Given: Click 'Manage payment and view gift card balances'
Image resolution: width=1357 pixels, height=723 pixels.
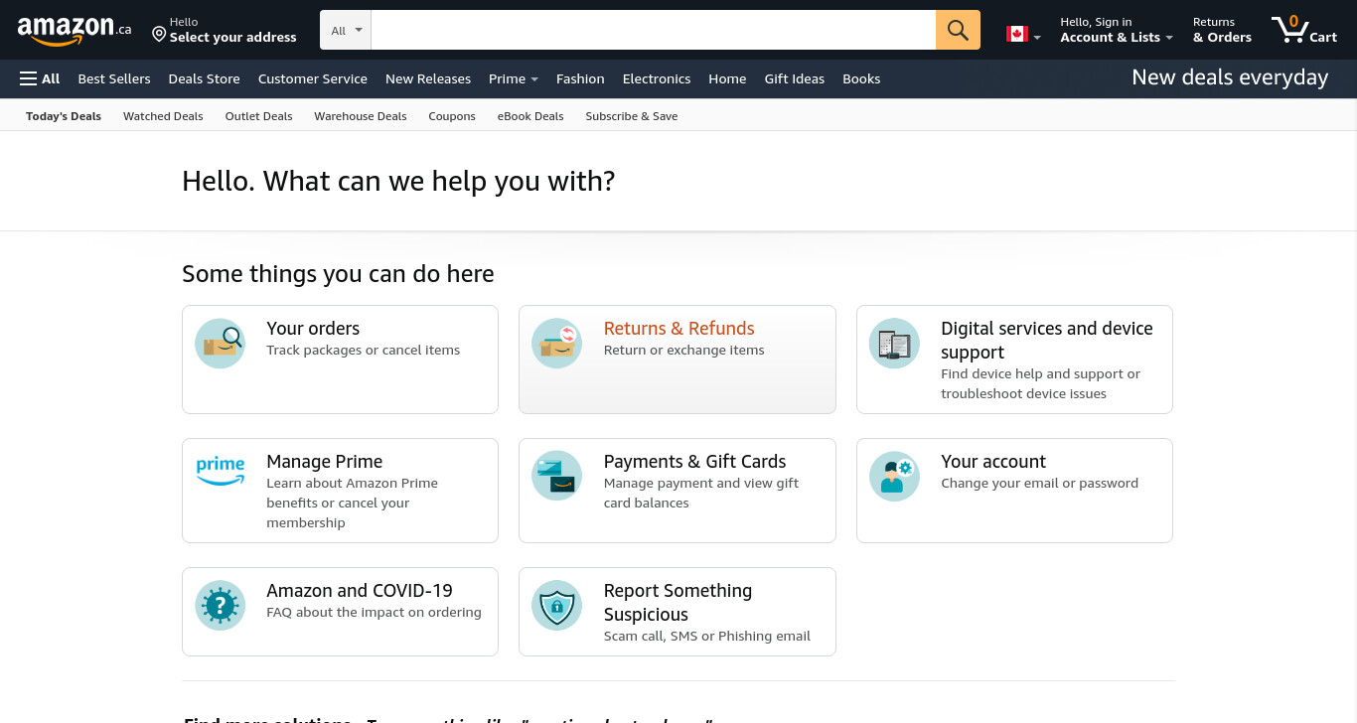Looking at the screenshot, I should click(x=701, y=493).
